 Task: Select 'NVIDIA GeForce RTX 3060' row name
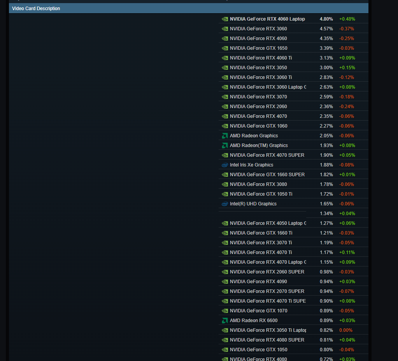(x=258, y=29)
